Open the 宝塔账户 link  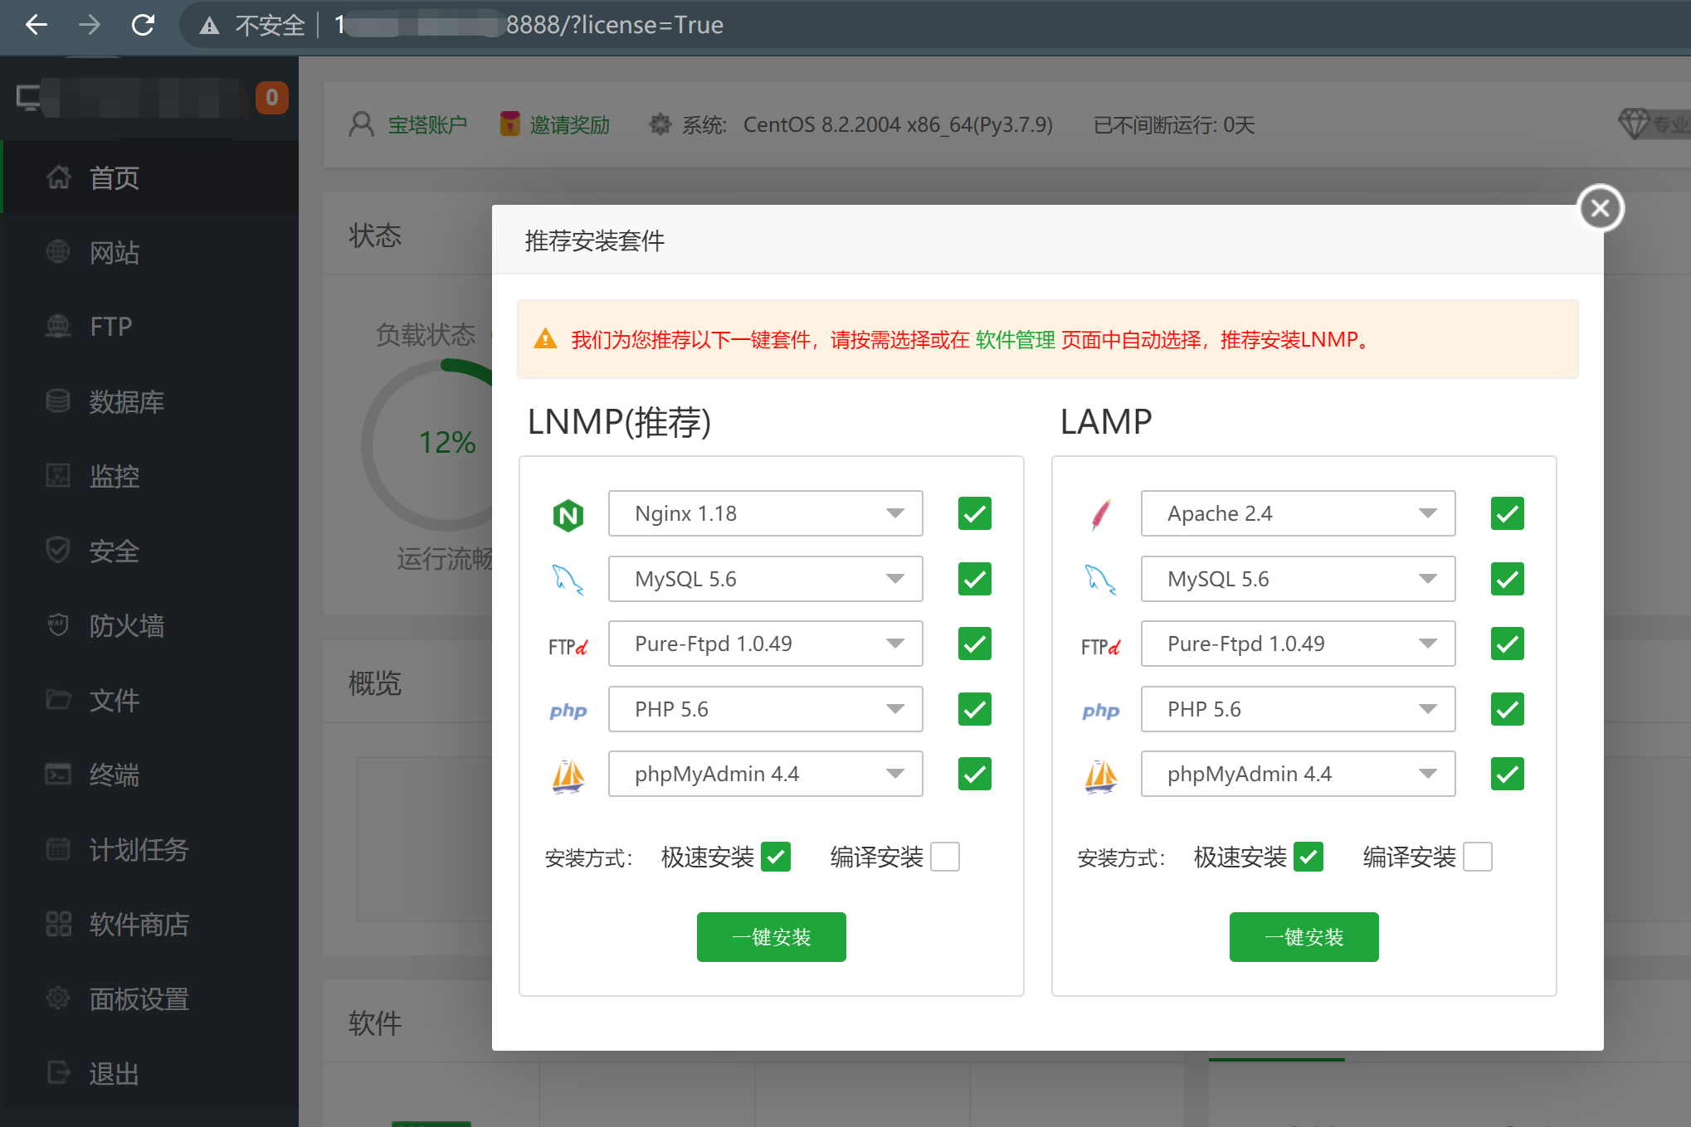427,124
